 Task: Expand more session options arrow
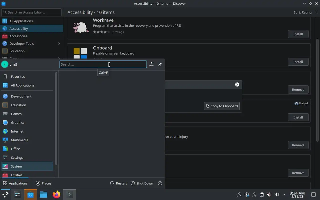point(160,183)
